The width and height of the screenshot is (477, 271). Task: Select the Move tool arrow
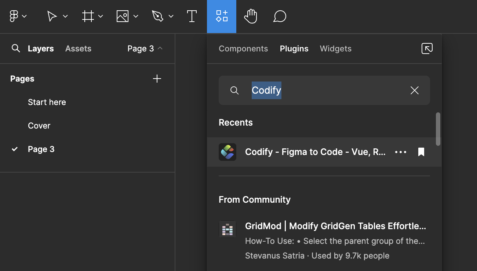52,16
